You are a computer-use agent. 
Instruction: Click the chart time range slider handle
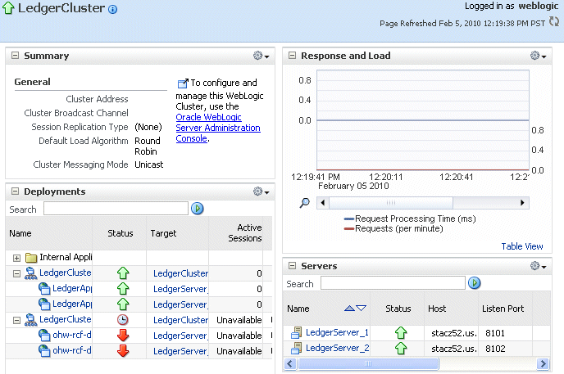coord(391,203)
